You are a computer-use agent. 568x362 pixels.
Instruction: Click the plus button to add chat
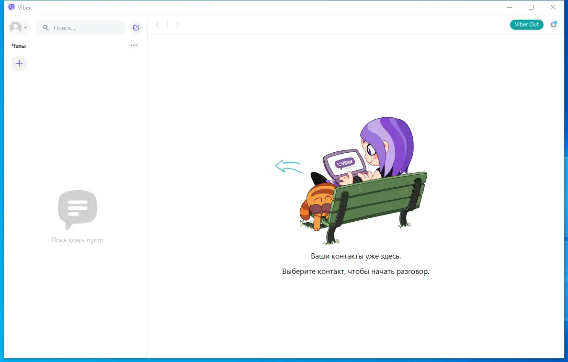19,63
